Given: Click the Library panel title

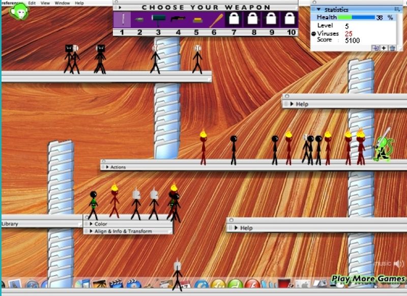Looking at the screenshot, I should pos(10,224).
